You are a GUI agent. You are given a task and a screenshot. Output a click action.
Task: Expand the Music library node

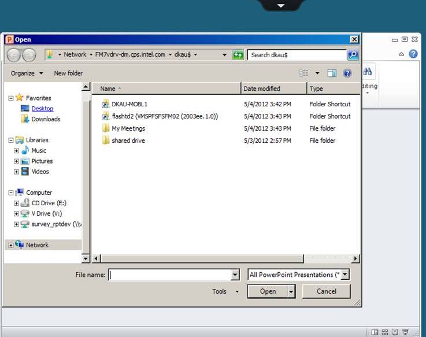(x=17, y=151)
